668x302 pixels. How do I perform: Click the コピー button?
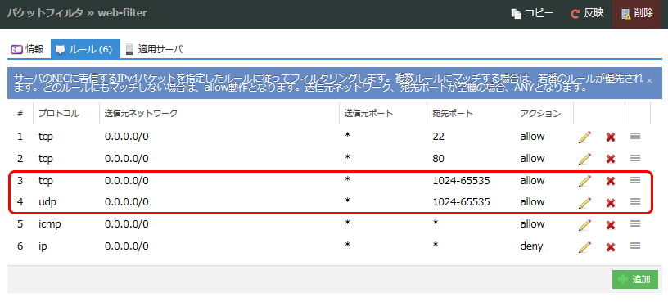532,14
